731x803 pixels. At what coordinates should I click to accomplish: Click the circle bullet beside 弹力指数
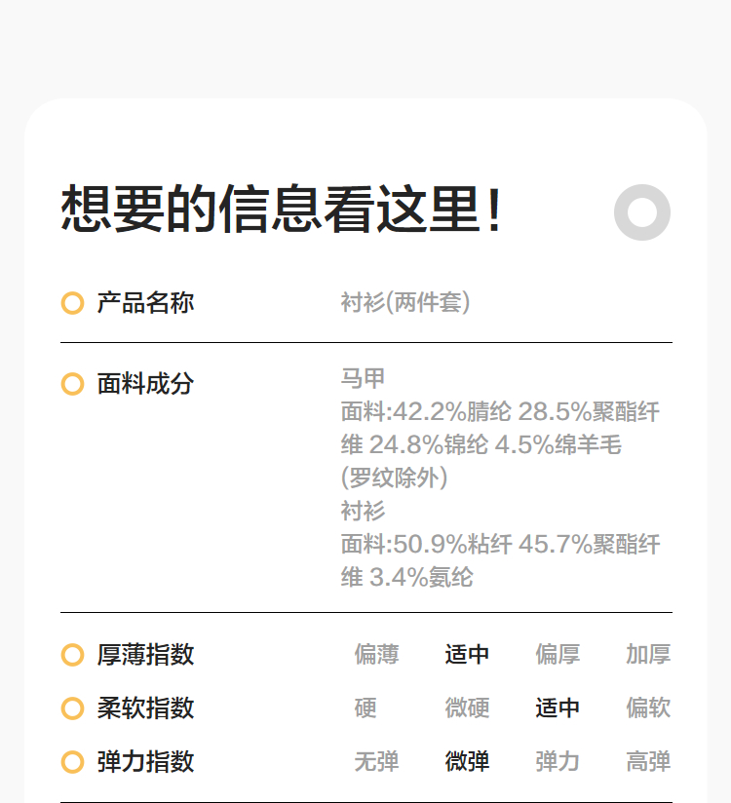(x=72, y=762)
